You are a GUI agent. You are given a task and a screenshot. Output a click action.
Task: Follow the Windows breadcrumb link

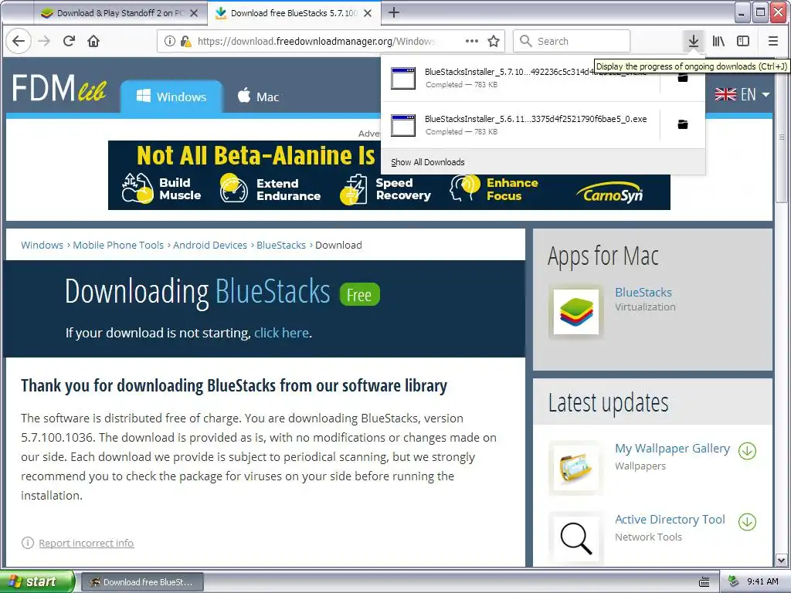click(x=42, y=245)
